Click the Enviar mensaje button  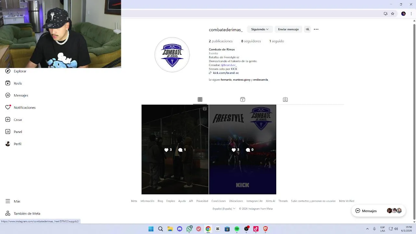tap(288, 29)
